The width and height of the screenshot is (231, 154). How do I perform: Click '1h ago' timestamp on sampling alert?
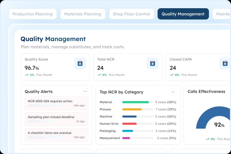80,121
